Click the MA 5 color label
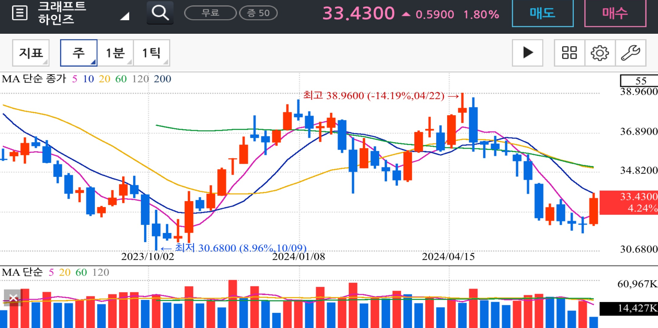658x328 pixels. tap(75, 79)
